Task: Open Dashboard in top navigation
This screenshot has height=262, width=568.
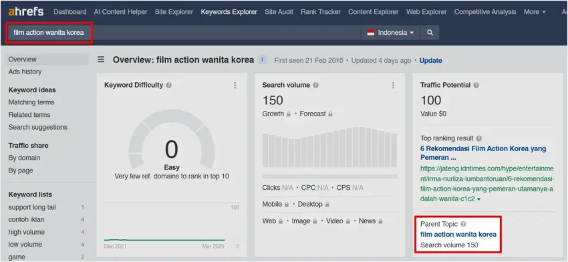Action: 70,12
